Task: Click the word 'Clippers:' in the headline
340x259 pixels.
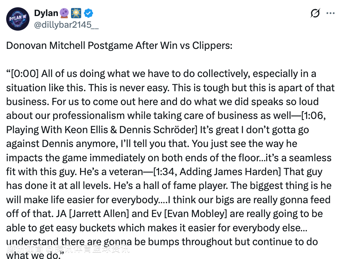Action: [213, 46]
